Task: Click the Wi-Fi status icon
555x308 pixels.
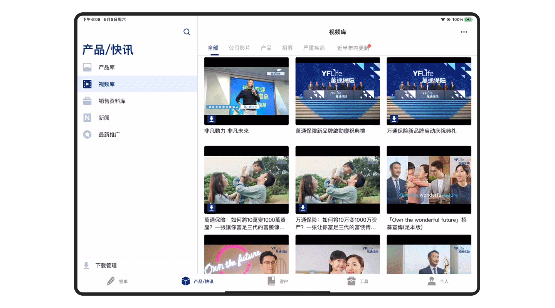Action: coord(443,19)
